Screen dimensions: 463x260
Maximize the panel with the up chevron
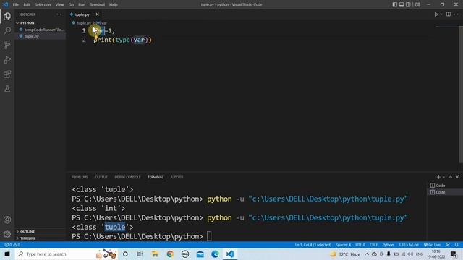pos(451,177)
